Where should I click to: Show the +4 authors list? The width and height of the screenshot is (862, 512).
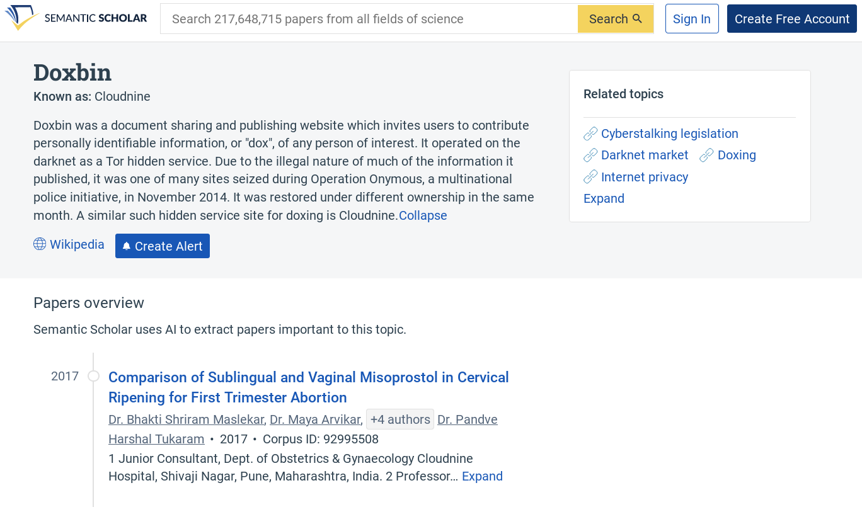(x=400, y=419)
